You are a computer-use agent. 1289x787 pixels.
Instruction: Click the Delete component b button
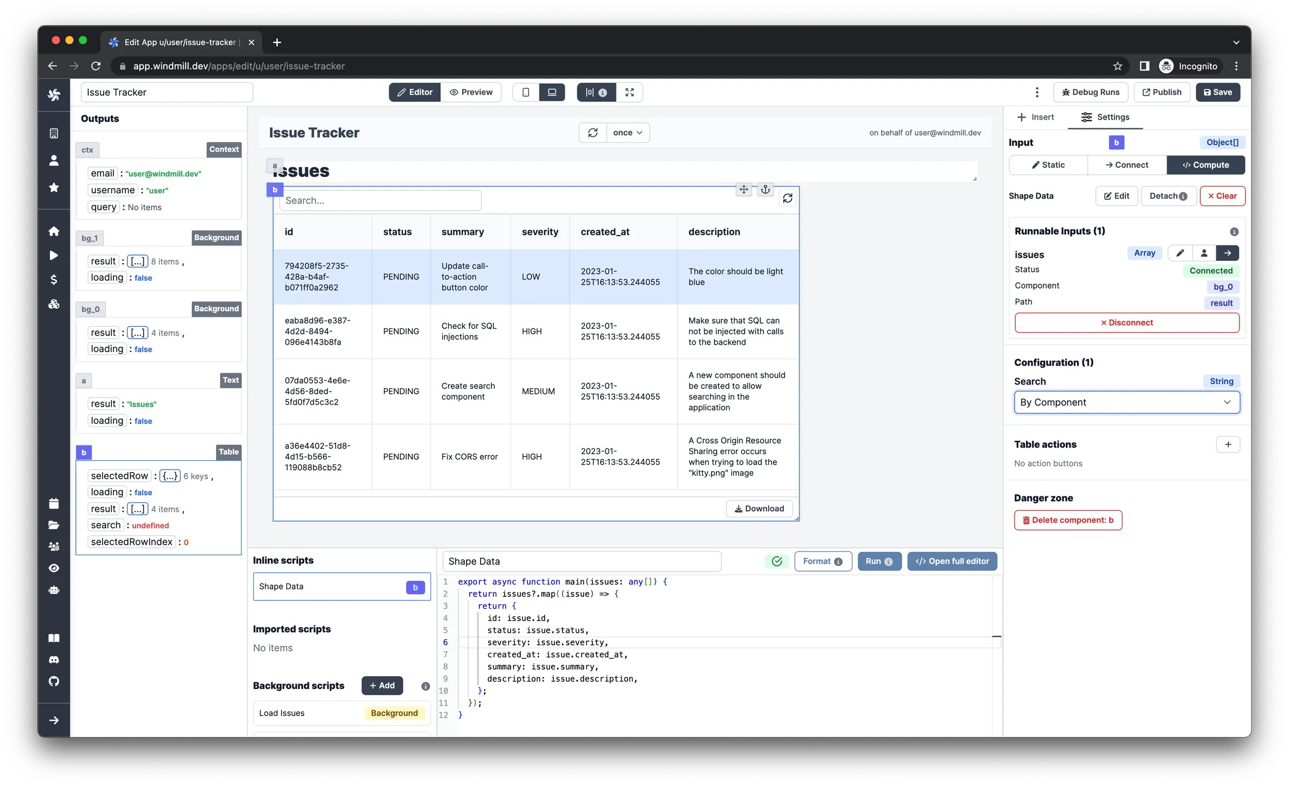(1069, 519)
